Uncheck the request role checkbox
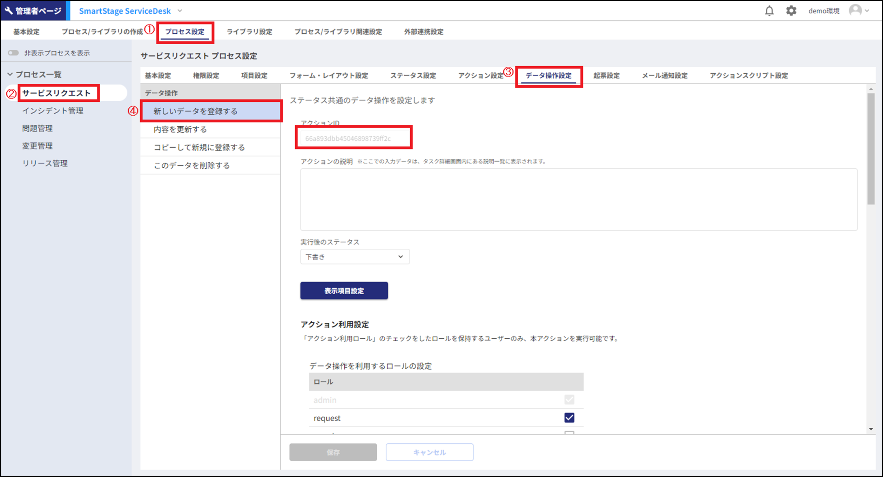The width and height of the screenshot is (883, 477). click(569, 417)
